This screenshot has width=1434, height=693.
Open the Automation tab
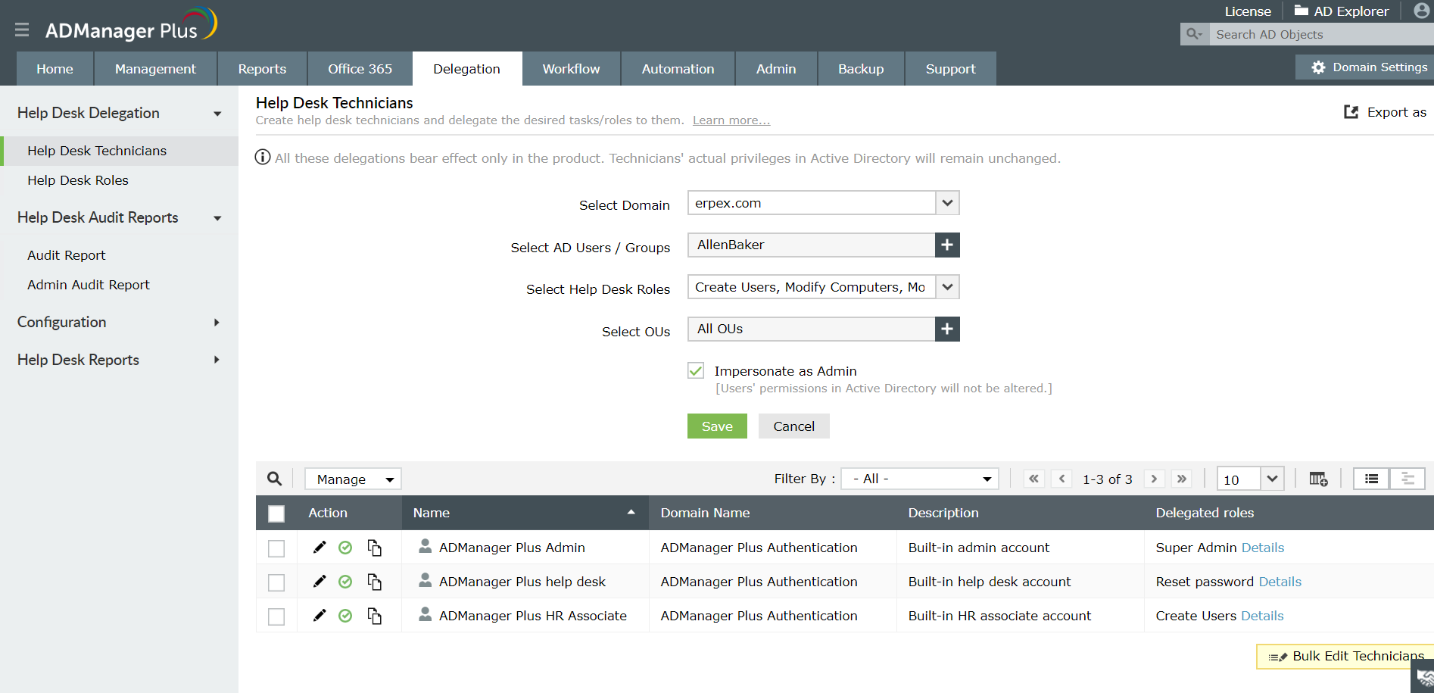[678, 69]
